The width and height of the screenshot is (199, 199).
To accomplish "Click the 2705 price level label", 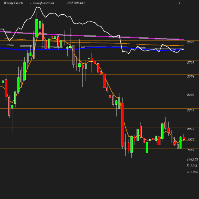I will click(x=191, y=62).
